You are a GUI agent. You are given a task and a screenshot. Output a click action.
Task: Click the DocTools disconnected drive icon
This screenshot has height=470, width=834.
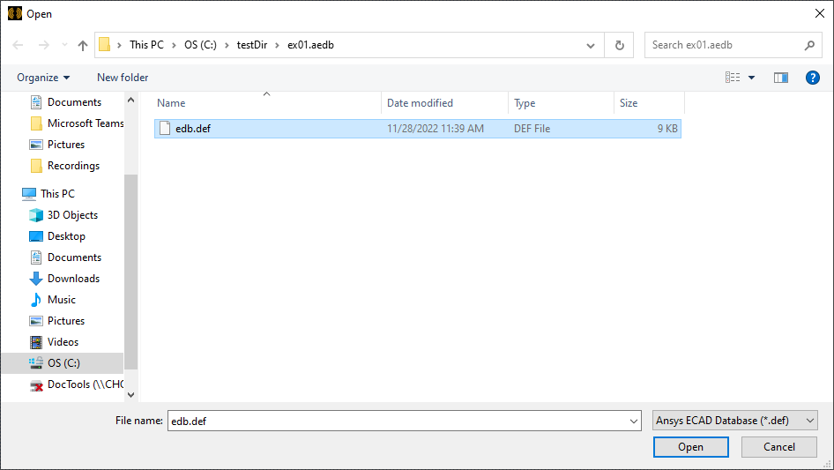36,385
